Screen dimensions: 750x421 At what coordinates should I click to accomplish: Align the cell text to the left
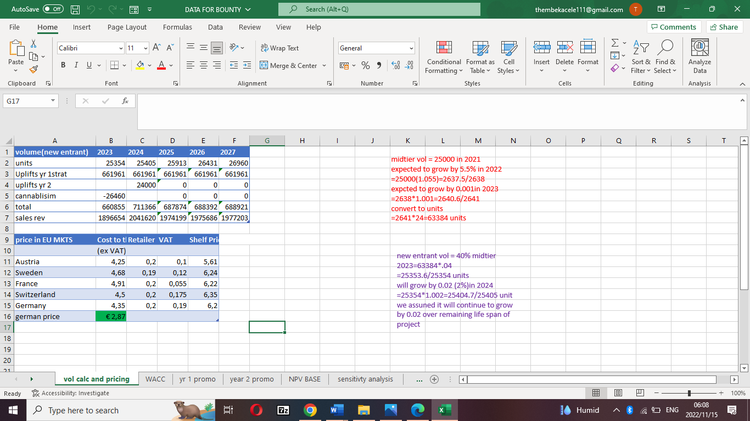(191, 66)
